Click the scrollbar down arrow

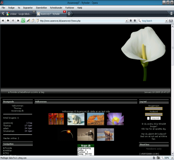click(172, 154)
